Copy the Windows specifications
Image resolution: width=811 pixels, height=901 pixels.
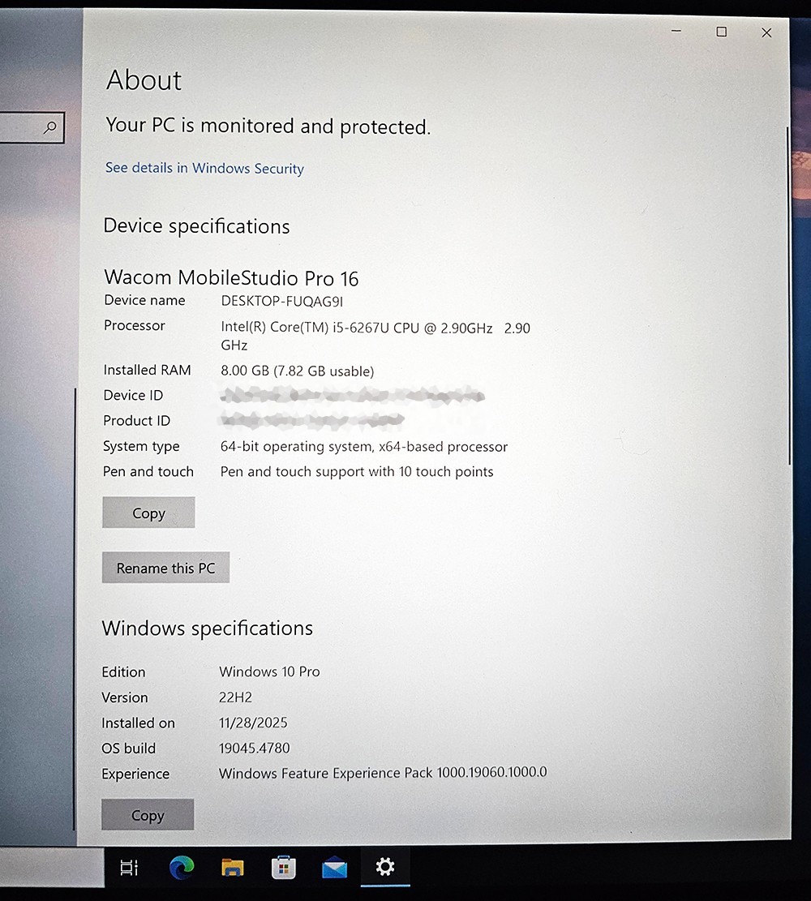point(148,815)
